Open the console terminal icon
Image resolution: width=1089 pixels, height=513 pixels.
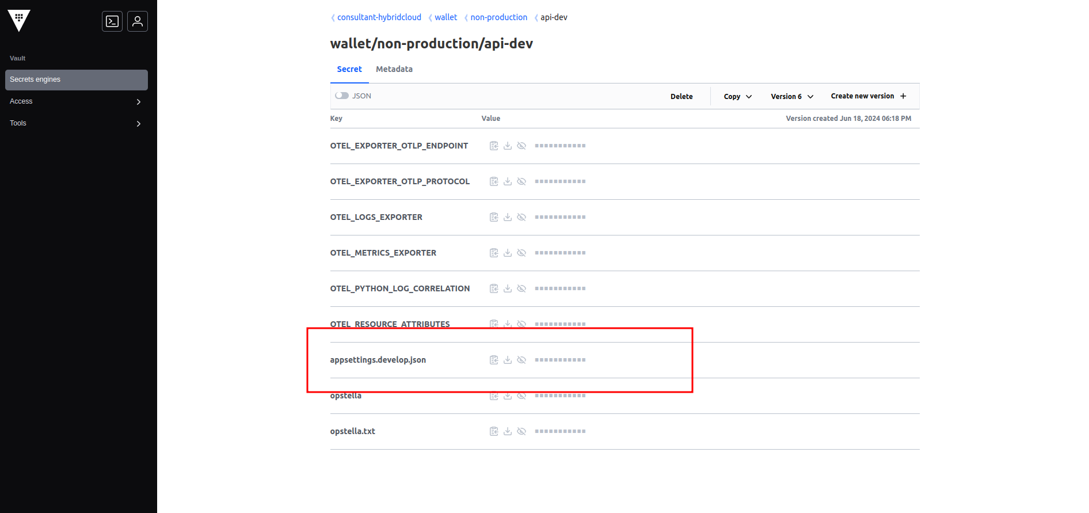pos(112,21)
